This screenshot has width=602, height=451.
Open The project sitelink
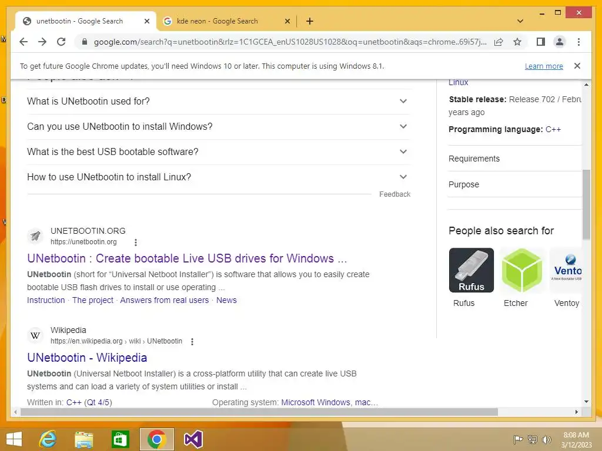click(x=93, y=300)
